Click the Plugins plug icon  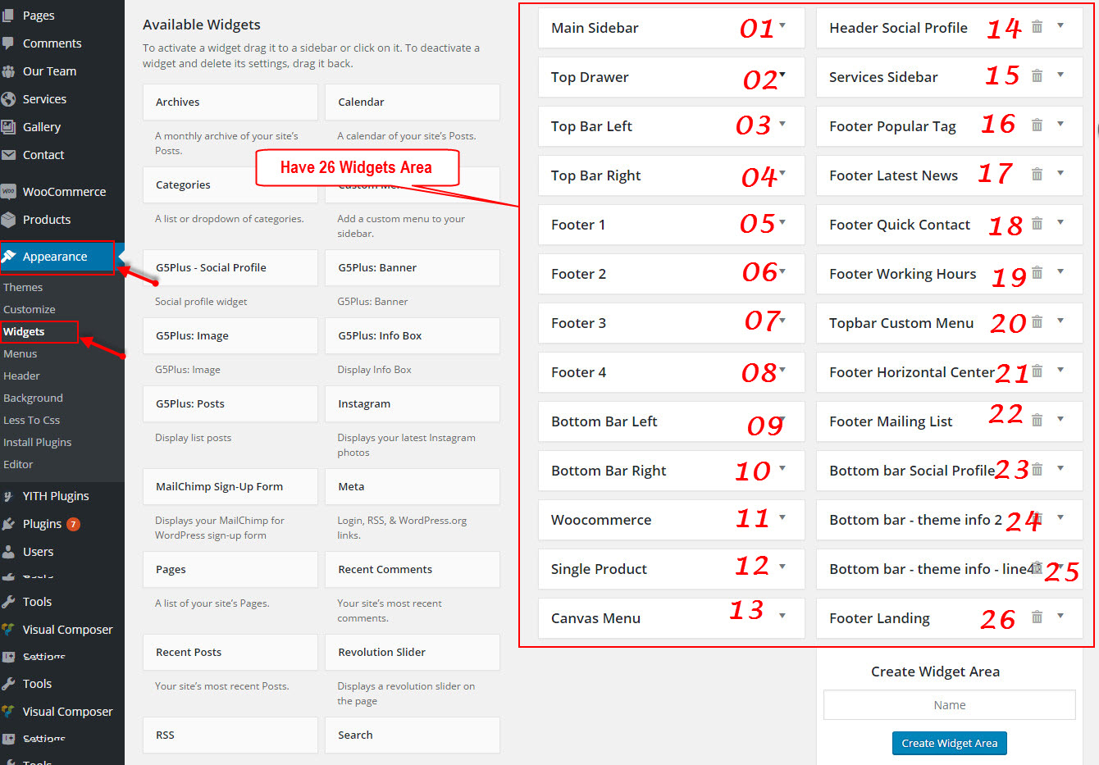click(8, 524)
